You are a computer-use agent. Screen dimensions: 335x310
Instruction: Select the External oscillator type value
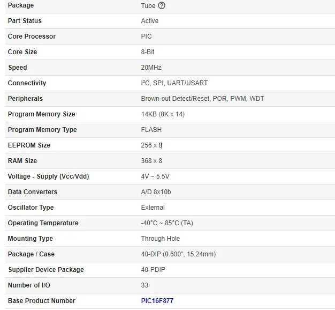pos(153,208)
